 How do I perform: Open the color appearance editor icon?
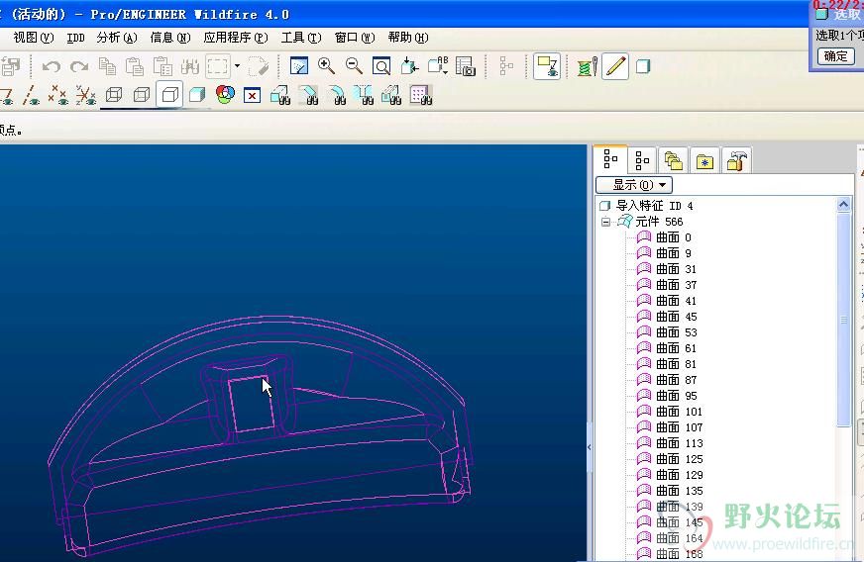tap(225, 95)
